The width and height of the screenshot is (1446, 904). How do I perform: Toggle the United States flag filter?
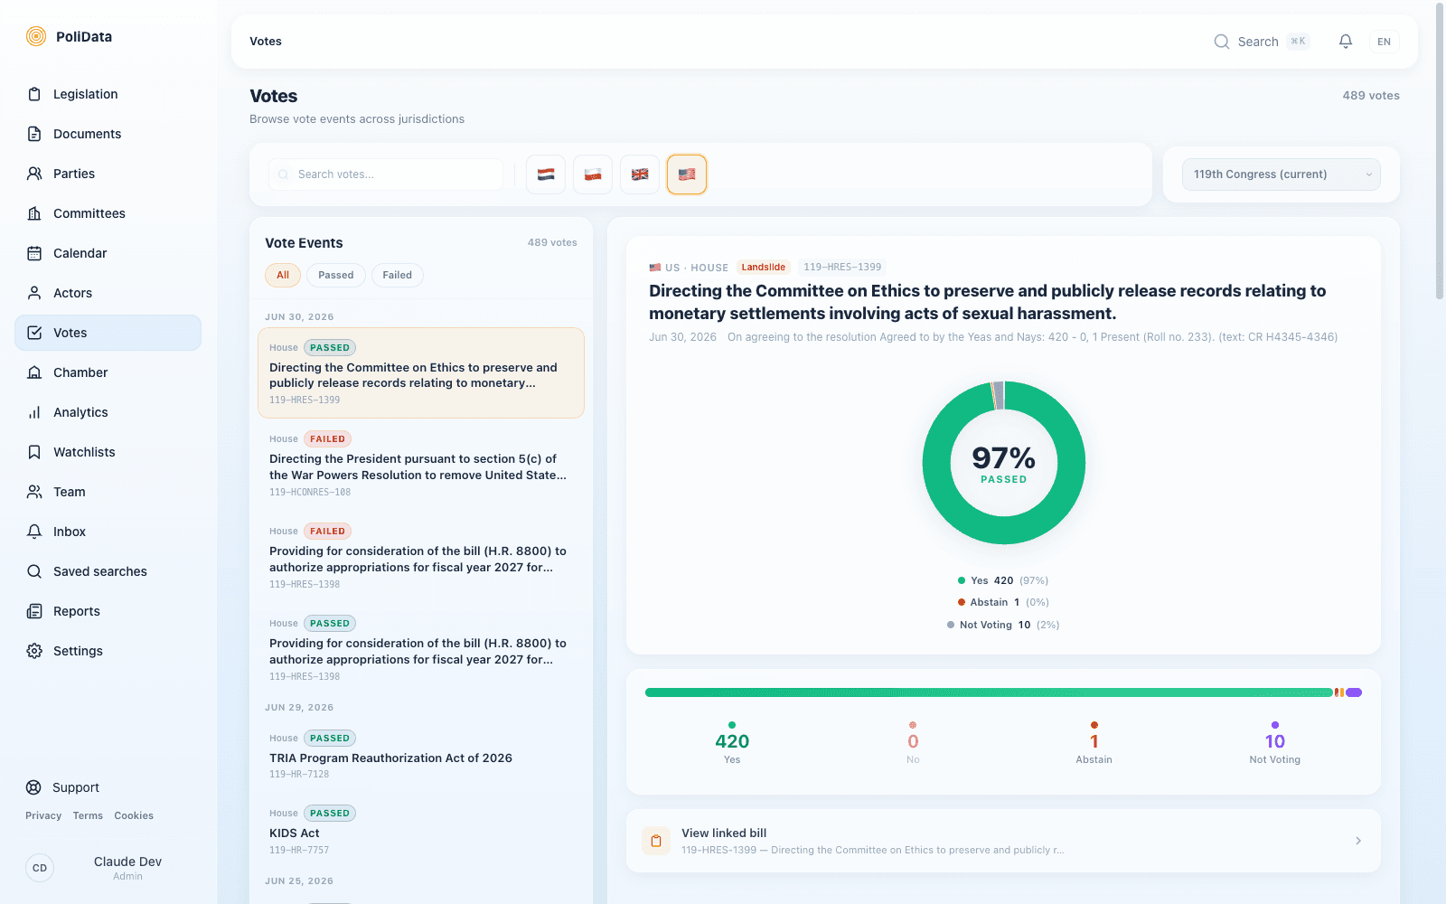[687, 174]
